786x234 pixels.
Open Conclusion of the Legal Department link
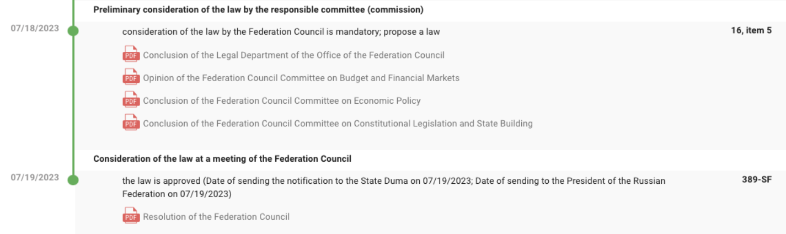(x=293, y=55)
